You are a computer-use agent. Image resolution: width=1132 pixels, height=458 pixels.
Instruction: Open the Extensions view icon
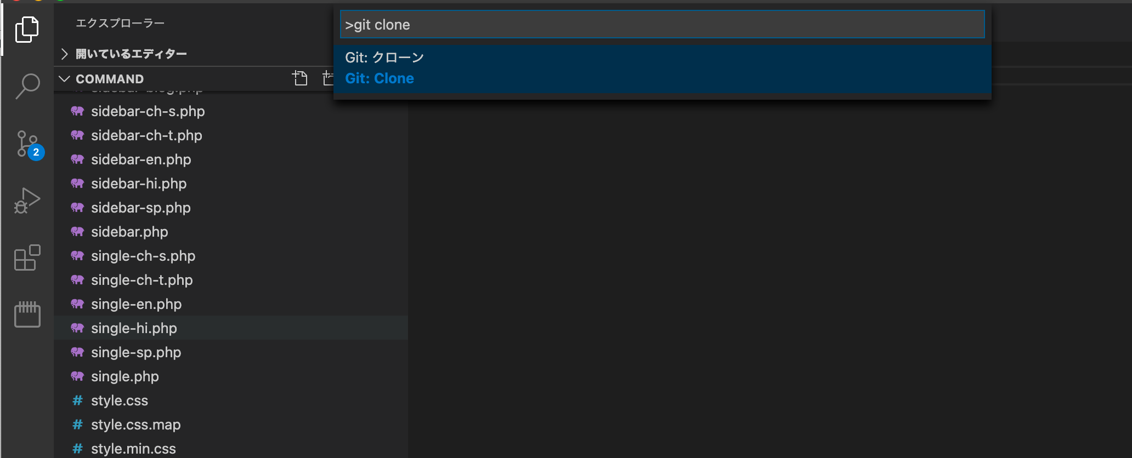(x=27, y=257)
